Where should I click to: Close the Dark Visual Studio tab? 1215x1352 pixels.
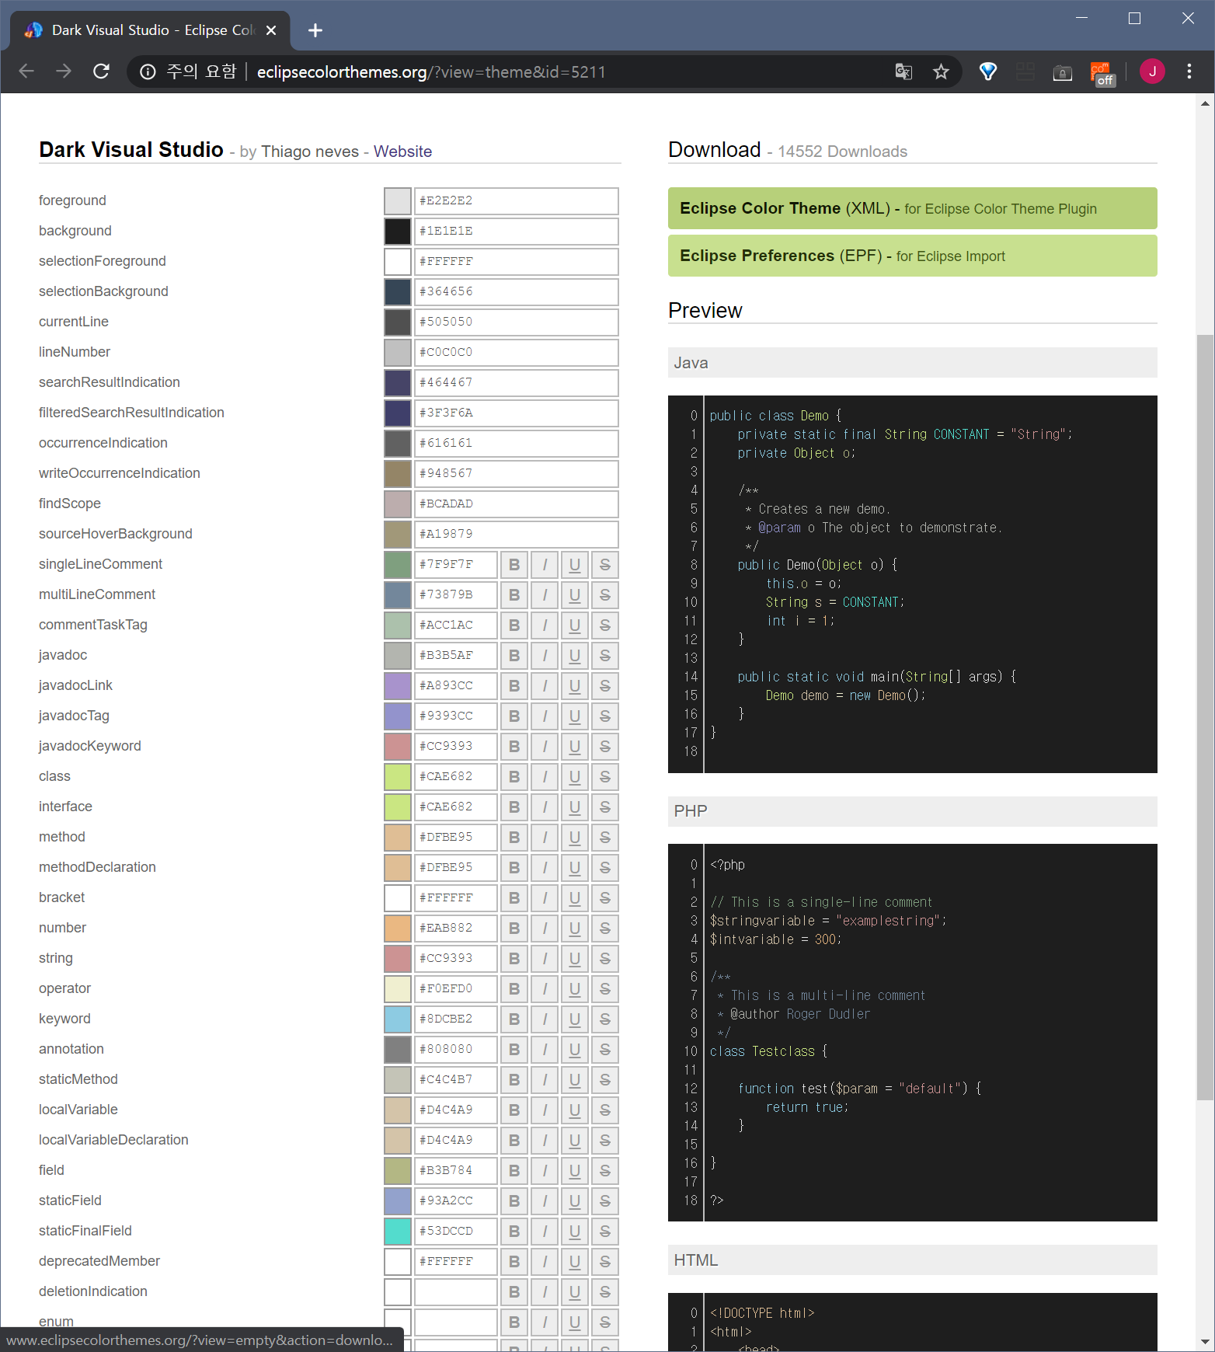coord(271,30)
